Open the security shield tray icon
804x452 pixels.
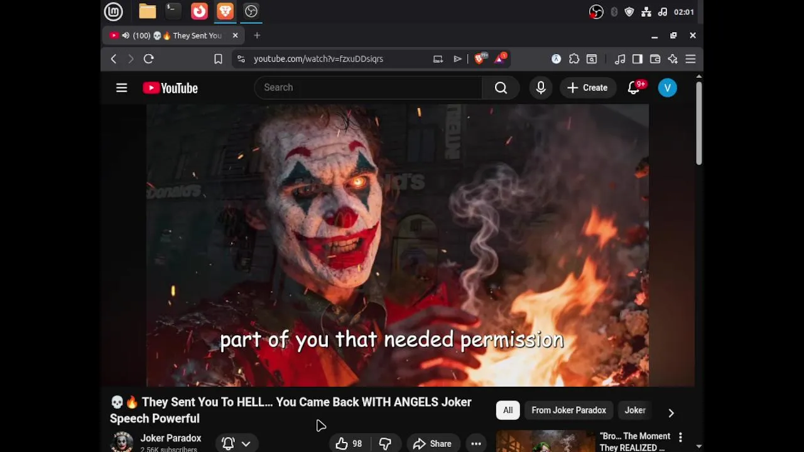(x=629, y=12)
